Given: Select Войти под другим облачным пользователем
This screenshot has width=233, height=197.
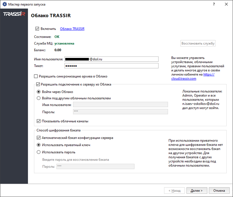Looking at the screenshot, I should coord(39,98).
